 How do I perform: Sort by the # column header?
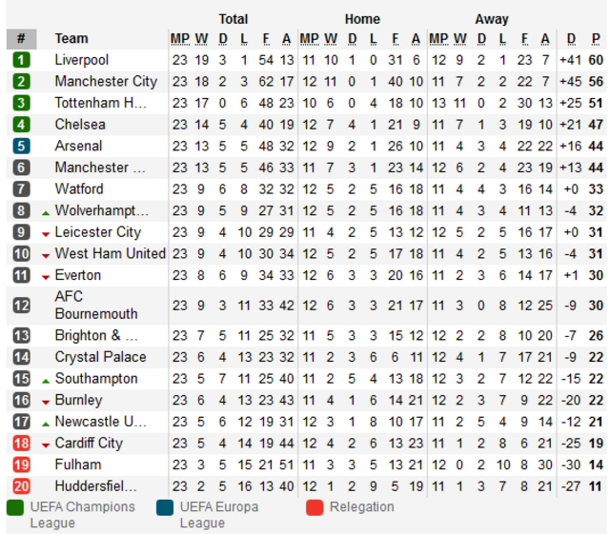tap(21, 39)
